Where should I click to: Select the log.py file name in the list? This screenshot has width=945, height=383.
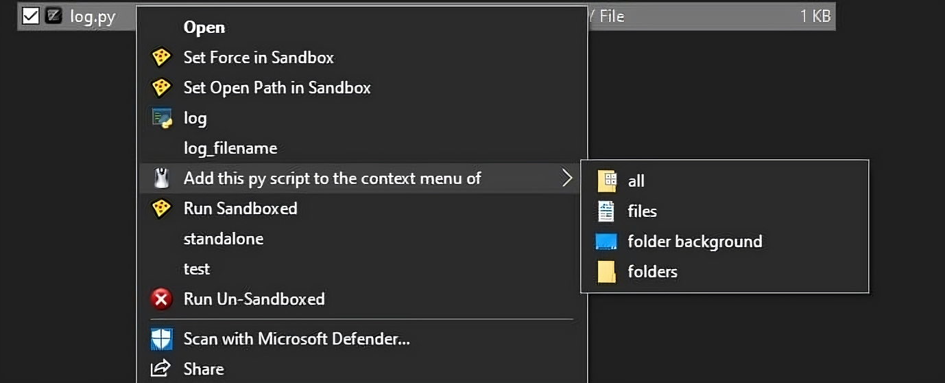[x=93, y=16]
